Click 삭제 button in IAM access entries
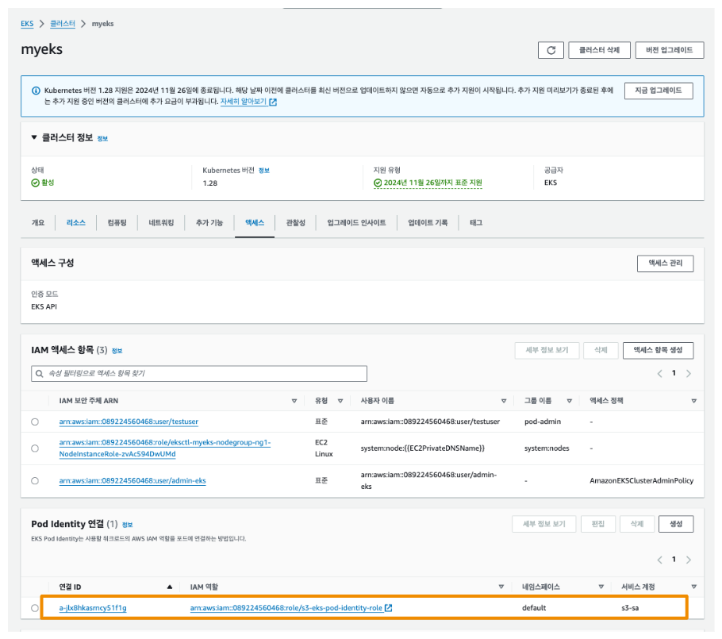 pyautogui.click(x=601, y=350)
